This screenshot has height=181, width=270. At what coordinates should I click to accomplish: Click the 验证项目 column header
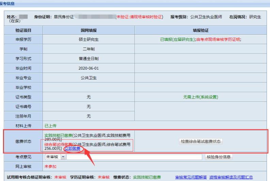[23, 30]
